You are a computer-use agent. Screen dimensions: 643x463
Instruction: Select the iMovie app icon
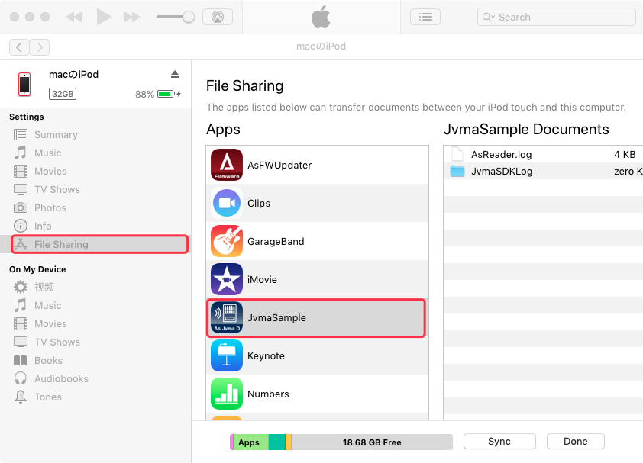click(x=226, y=279)
